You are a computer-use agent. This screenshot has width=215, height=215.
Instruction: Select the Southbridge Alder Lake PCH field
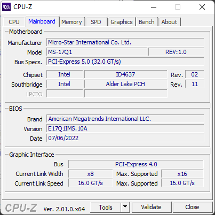[125, 84]
